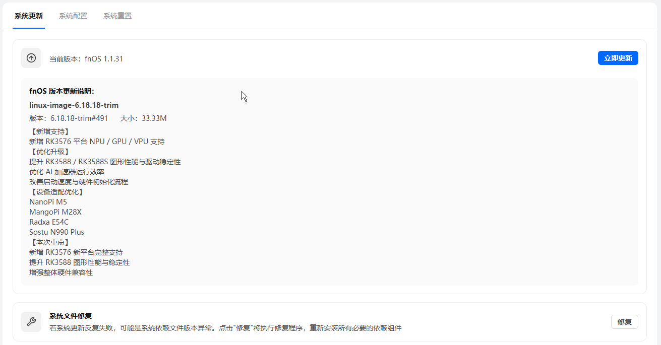This screenshot has width=661, height=345.
Task: Click the heading fnOS 版本更新说明
Action: (x=62, y=91)
